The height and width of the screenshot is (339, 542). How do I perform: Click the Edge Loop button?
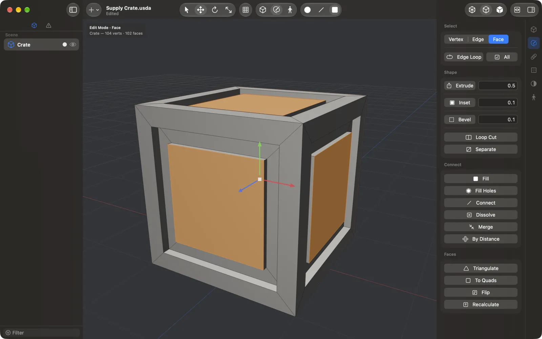click(464, 57)
